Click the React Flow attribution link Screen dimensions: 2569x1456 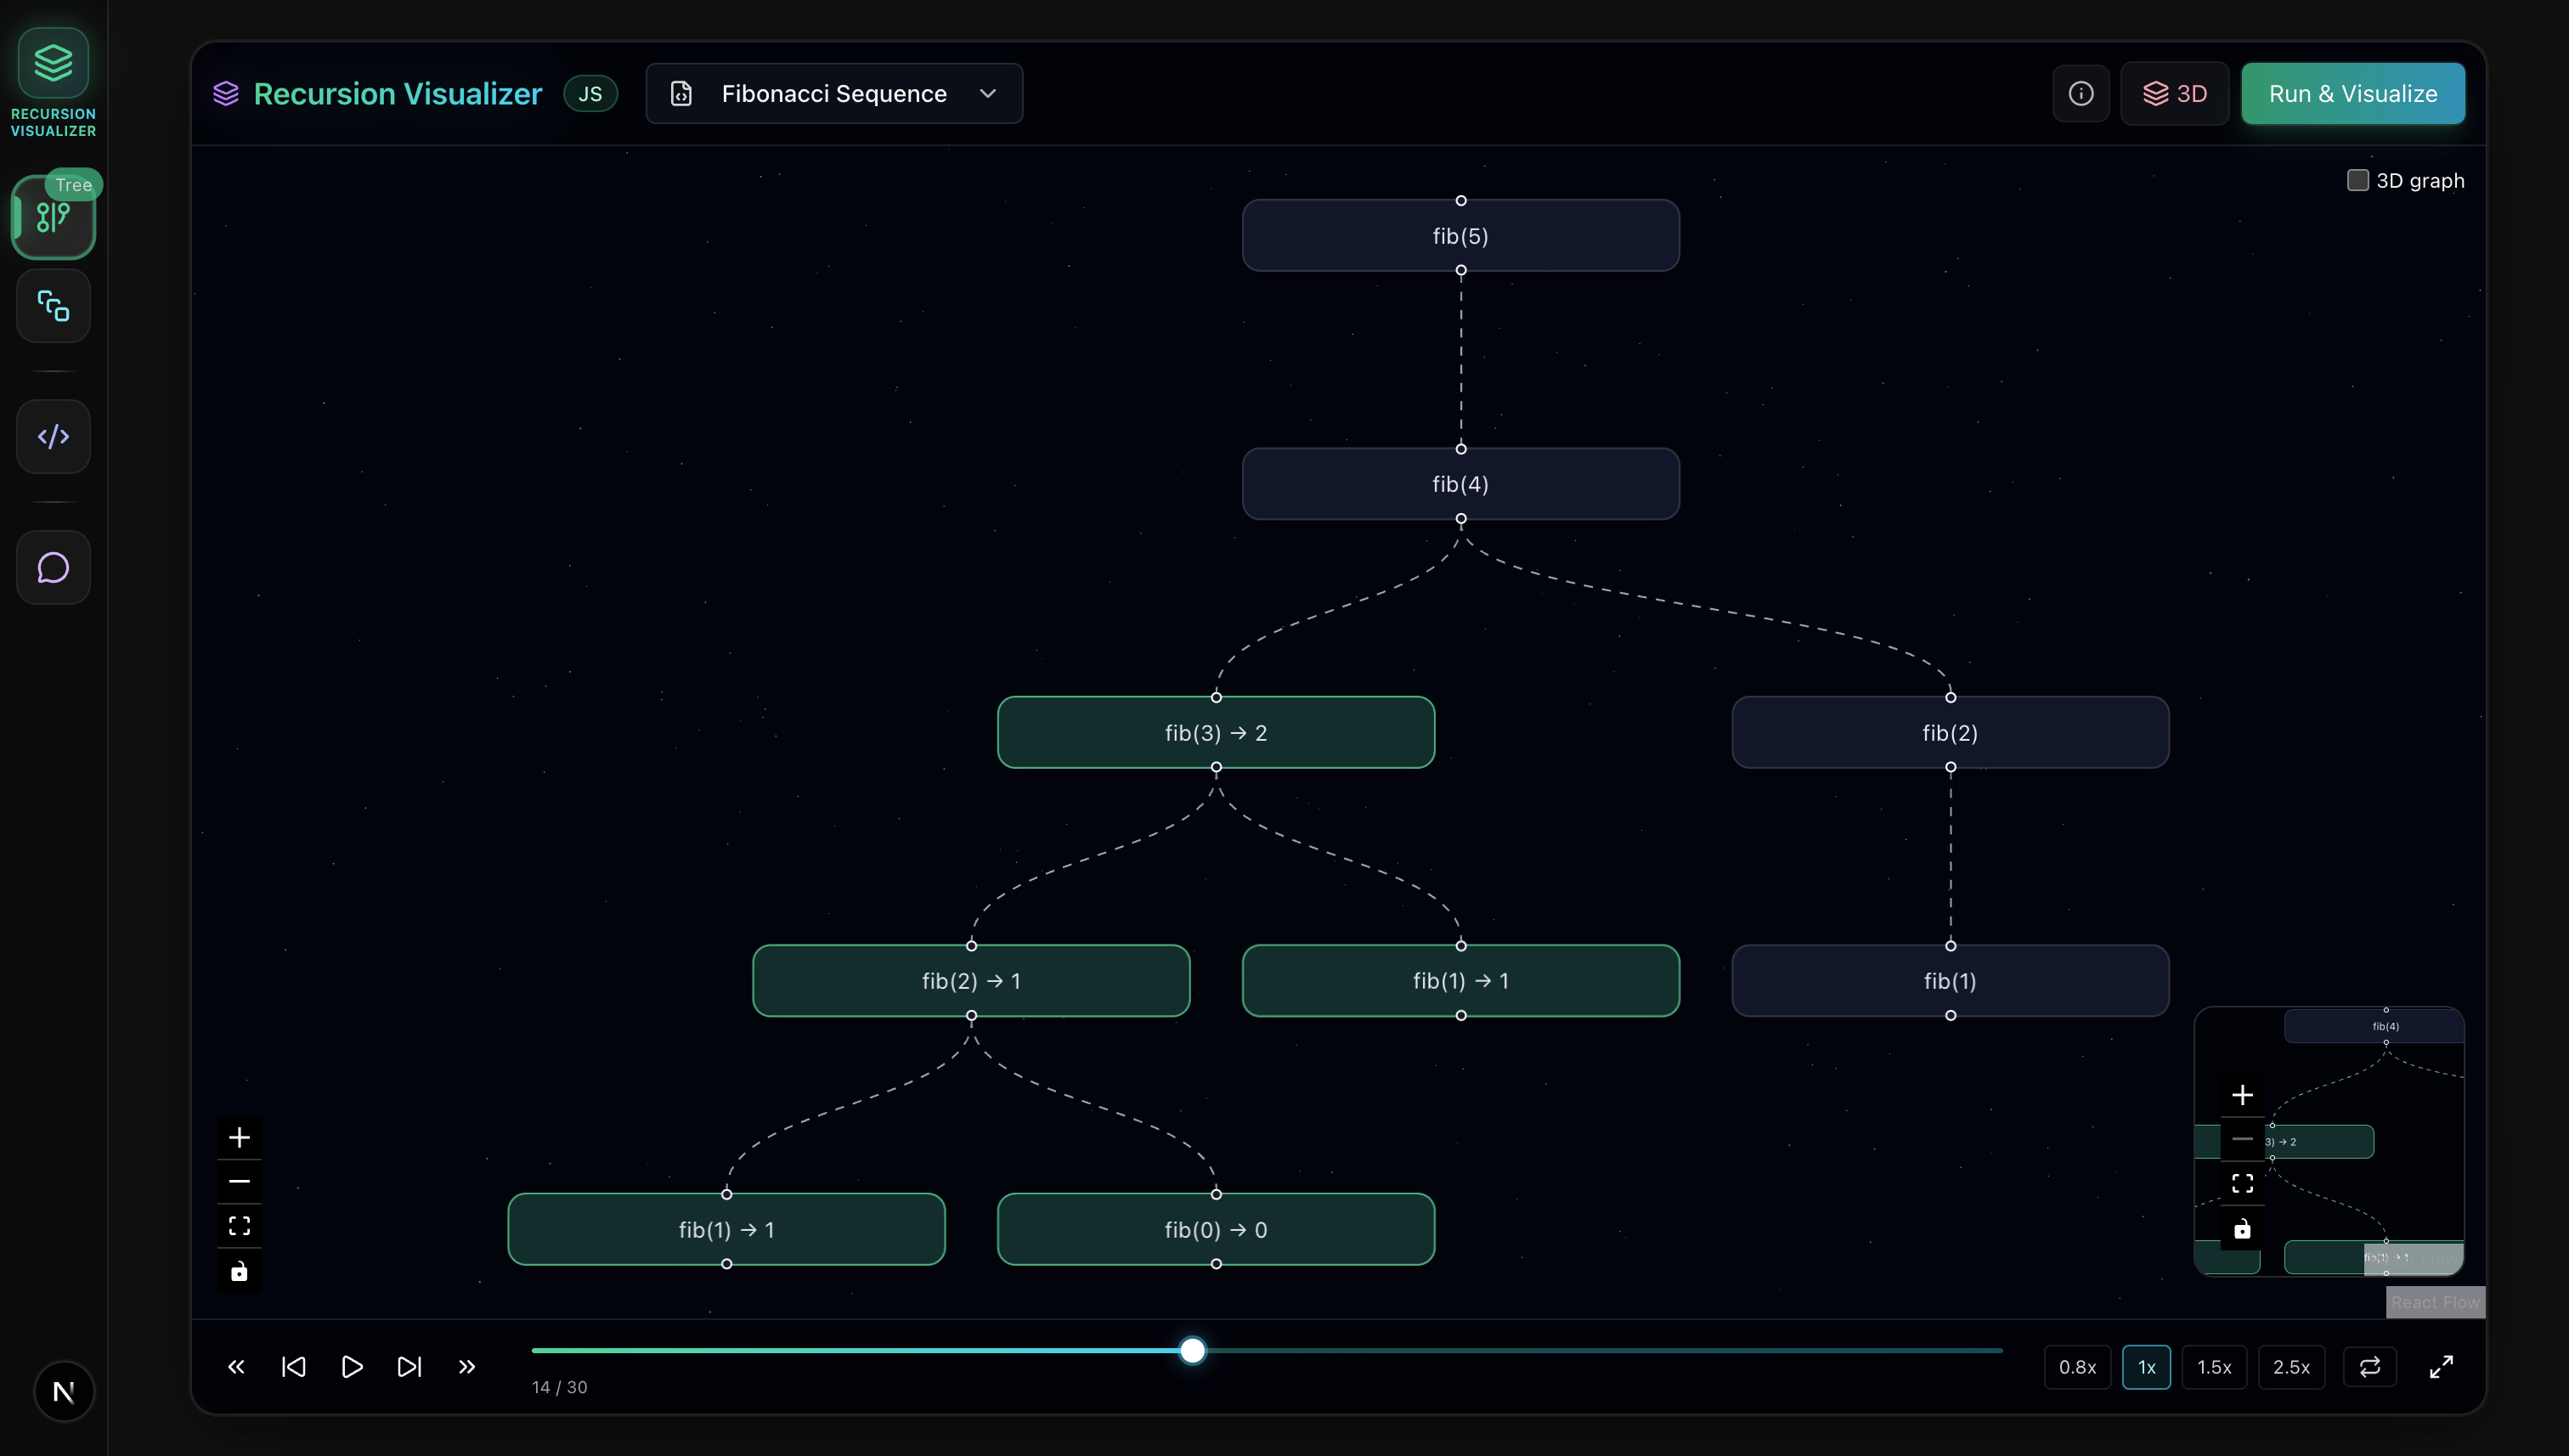pyautogui.click(x=2435, y=1302)
